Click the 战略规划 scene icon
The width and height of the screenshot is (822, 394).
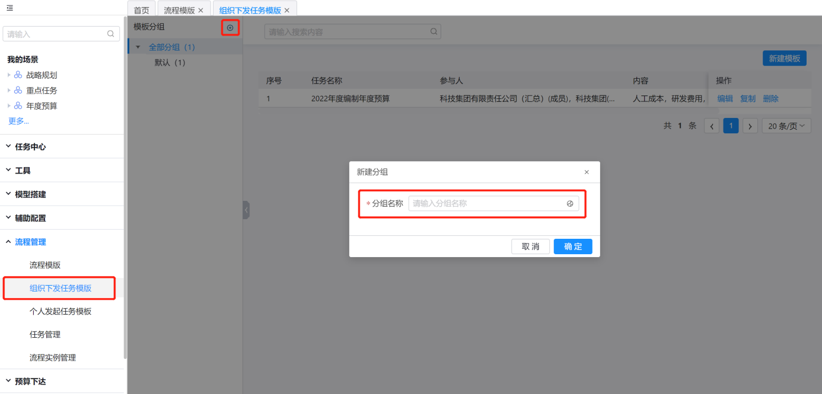coord(18,75)
